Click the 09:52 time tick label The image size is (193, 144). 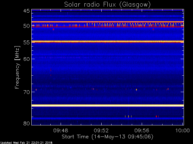point(101,130)
